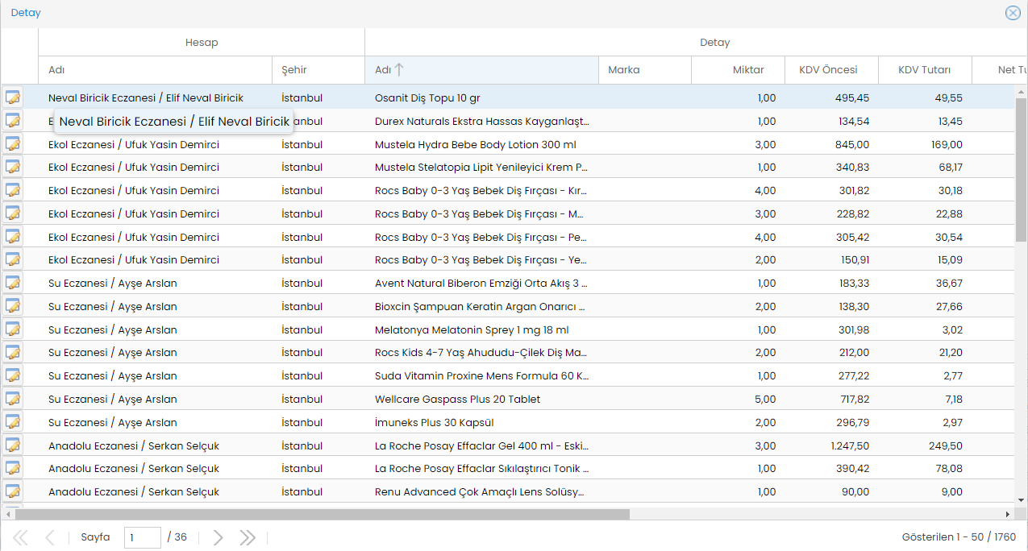This screenshot has height=551, width=1028.
Task: Open edit icon for Effaclar Sıkılaştırıcı Tonik row
Action: (x=13, y=468)
